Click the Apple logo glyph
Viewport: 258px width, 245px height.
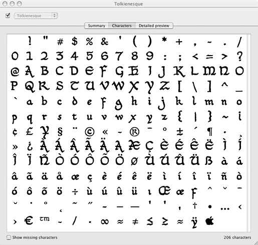(209, 221)
